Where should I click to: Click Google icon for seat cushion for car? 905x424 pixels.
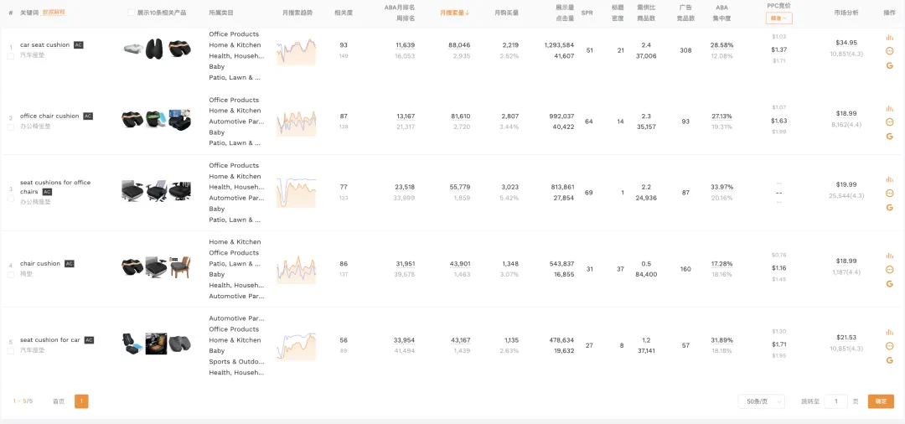click(889, 360)
